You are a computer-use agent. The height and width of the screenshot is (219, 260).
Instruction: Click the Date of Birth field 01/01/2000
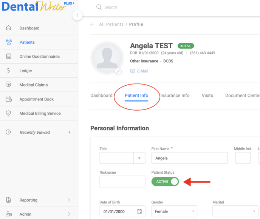[x=122, y=211]
